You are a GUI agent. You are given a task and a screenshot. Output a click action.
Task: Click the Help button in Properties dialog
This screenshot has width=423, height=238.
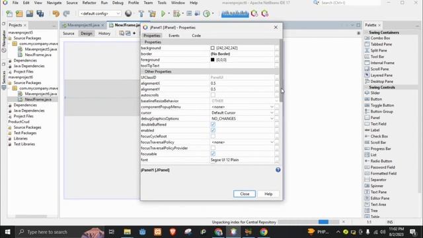click(268, 194)
